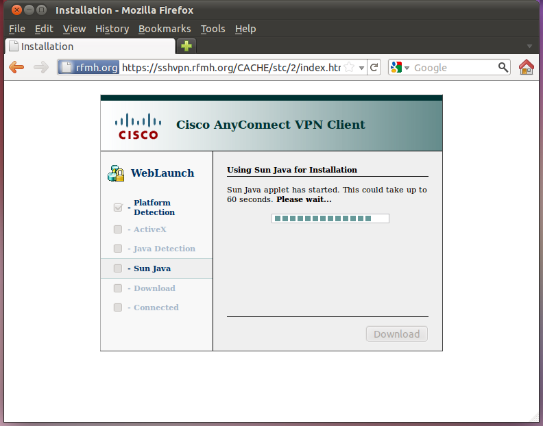The image size is (543, 426).
Task: Click the Download step label in sidebar
Action: (x=154, y=288)
